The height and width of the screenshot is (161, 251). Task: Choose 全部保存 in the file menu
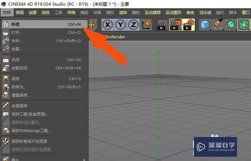[45, 106]
